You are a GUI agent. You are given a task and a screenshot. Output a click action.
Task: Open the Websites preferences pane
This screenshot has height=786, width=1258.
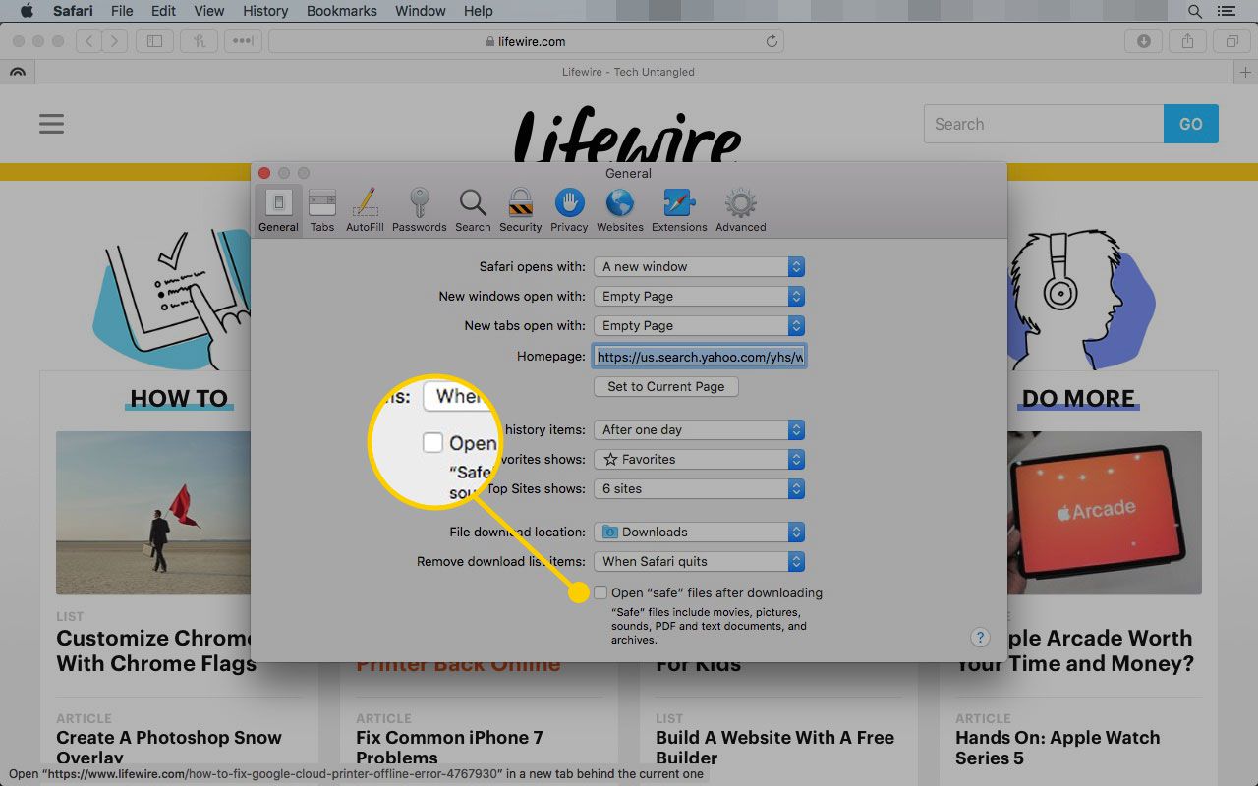pyautogui.click(x=620, y=210)
